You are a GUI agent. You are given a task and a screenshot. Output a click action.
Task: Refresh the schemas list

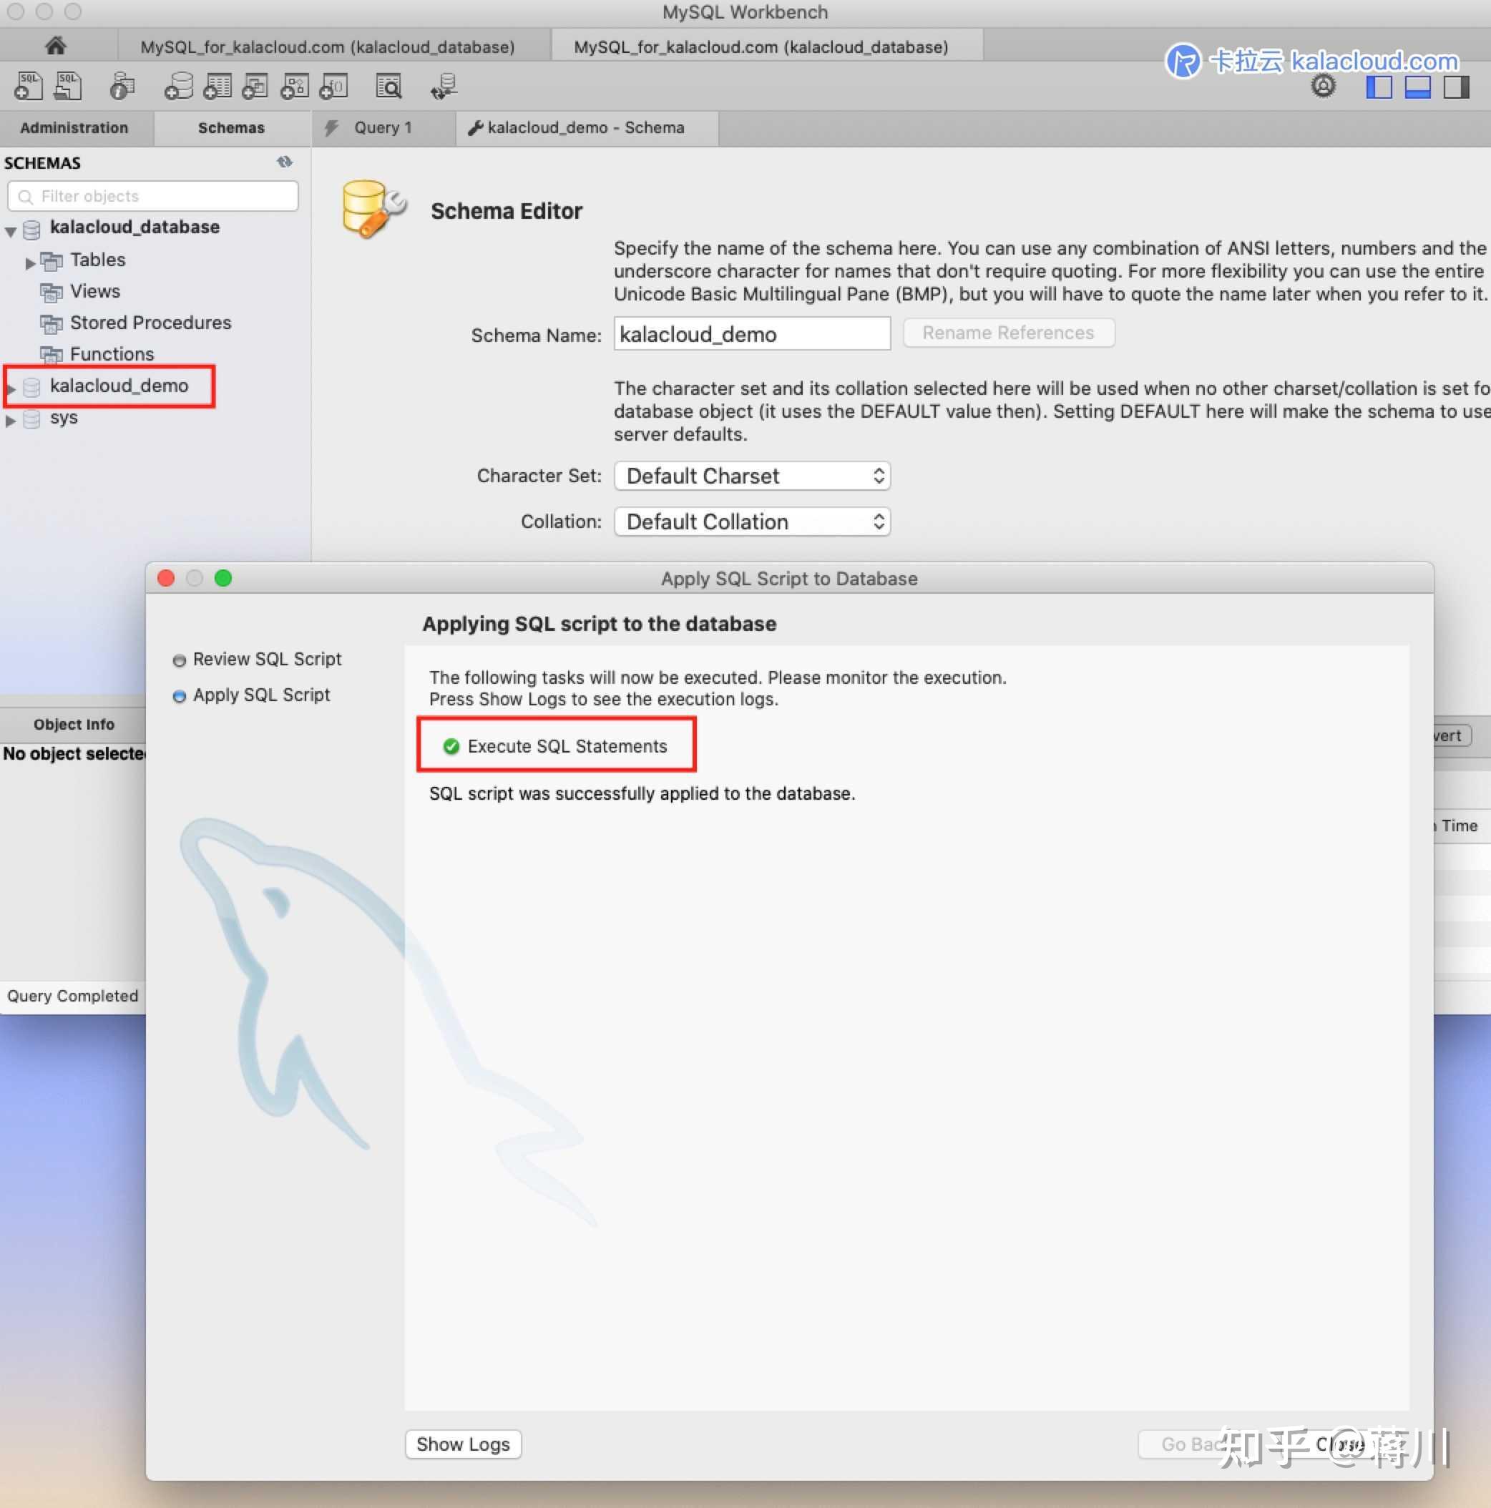click(x=284, y=162)
